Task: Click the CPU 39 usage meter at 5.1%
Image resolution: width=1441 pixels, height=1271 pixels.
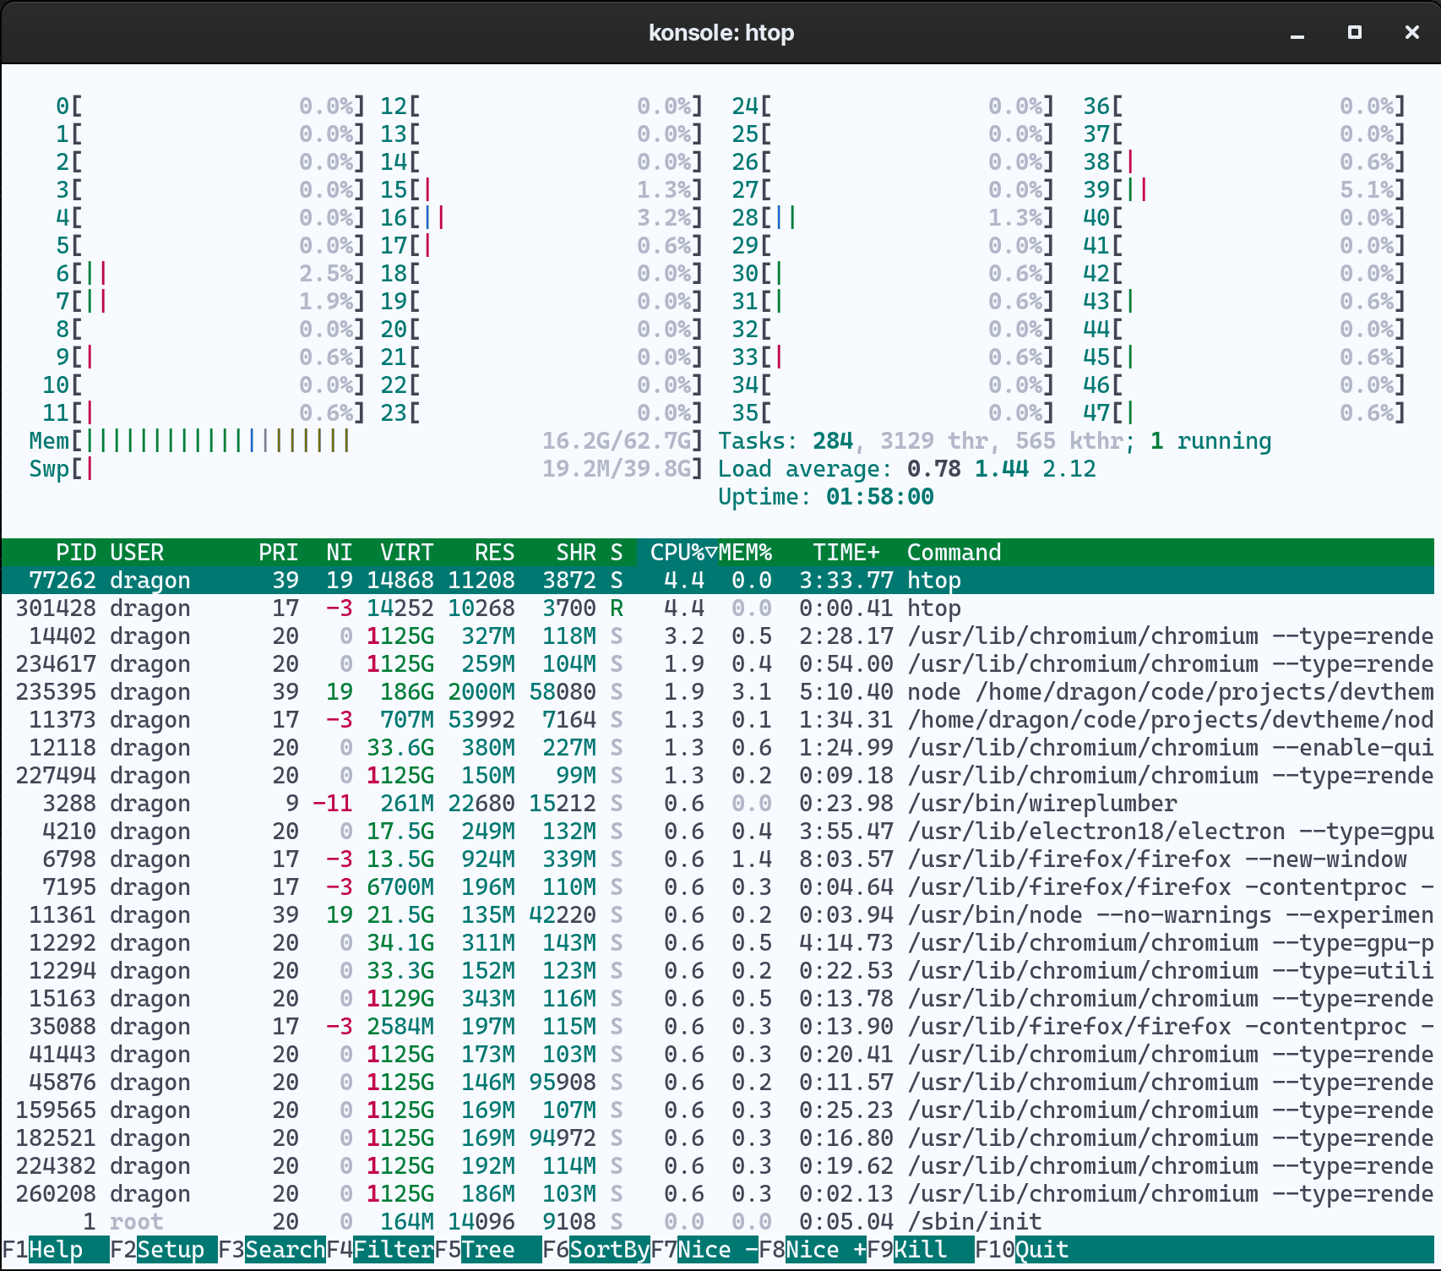Action: 1244,190
